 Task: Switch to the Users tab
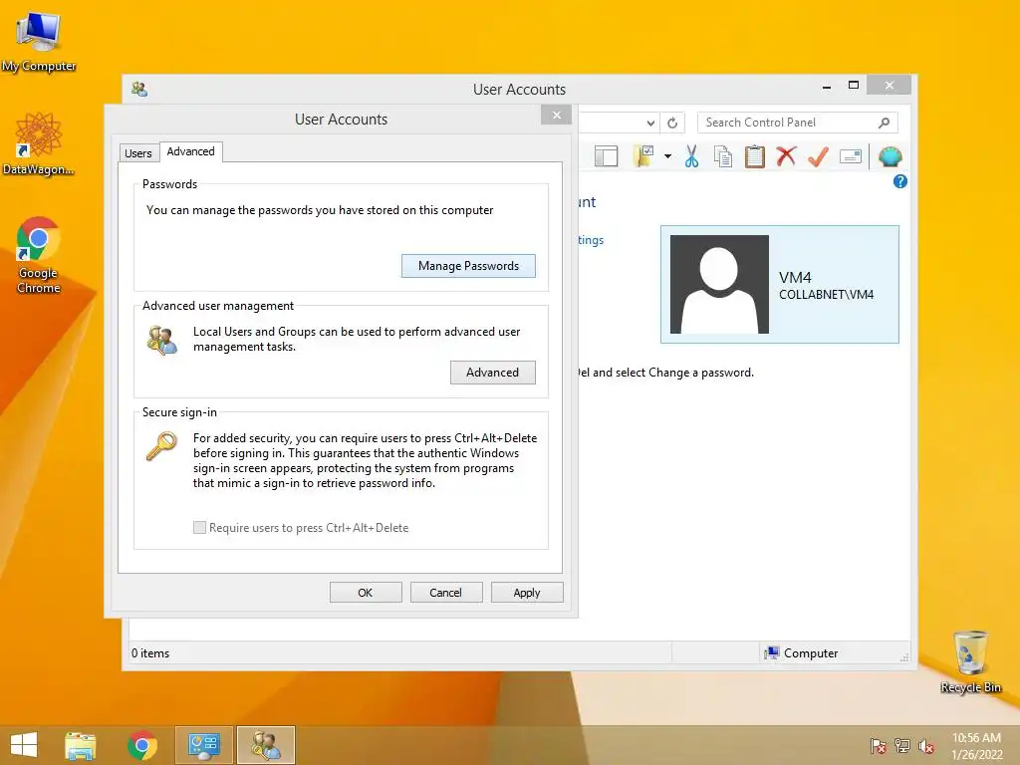tap(137, 152)
